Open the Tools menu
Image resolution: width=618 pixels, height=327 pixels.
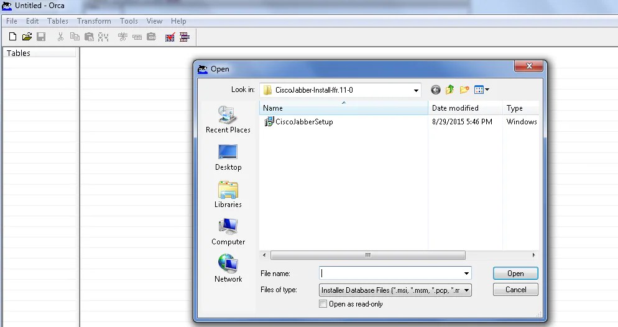coord(129,21)
